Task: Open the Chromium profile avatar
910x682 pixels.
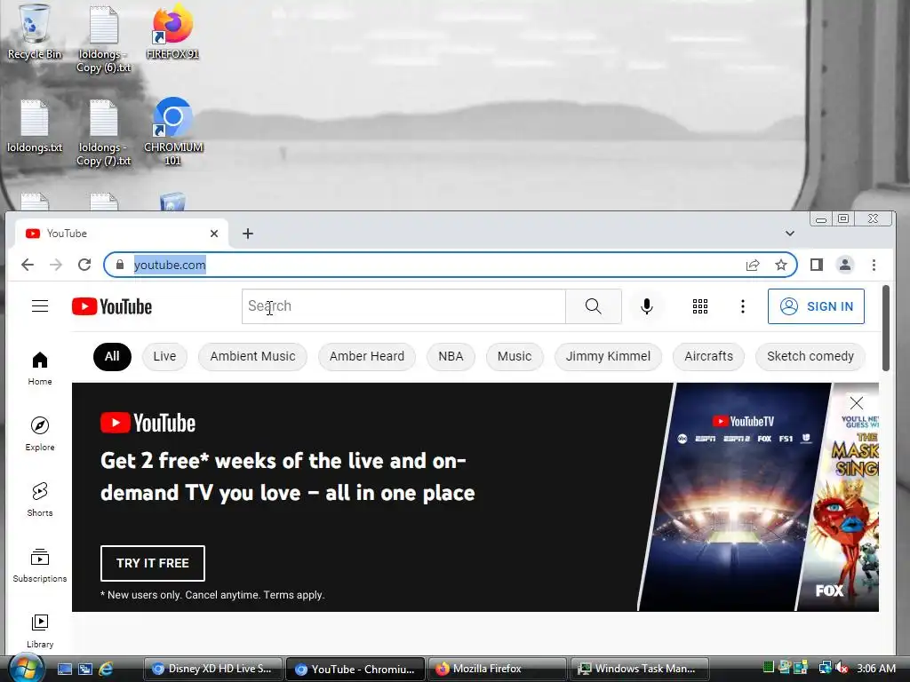Action: 845,265
